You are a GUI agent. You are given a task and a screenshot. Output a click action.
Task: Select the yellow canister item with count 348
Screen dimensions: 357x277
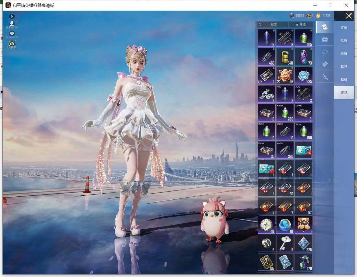[x=285, y=57]
